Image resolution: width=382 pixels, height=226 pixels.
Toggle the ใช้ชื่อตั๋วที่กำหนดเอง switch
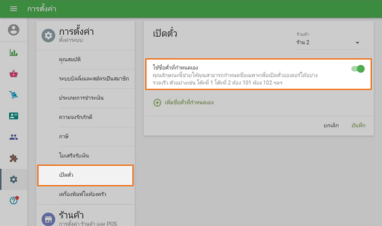[x=358, y=69]
